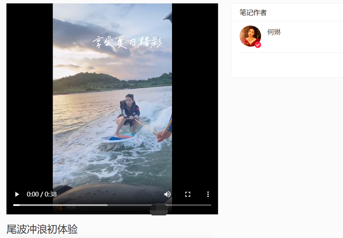
Task: Click the 笔记作者 header
Action: click(x=253, y=12)
